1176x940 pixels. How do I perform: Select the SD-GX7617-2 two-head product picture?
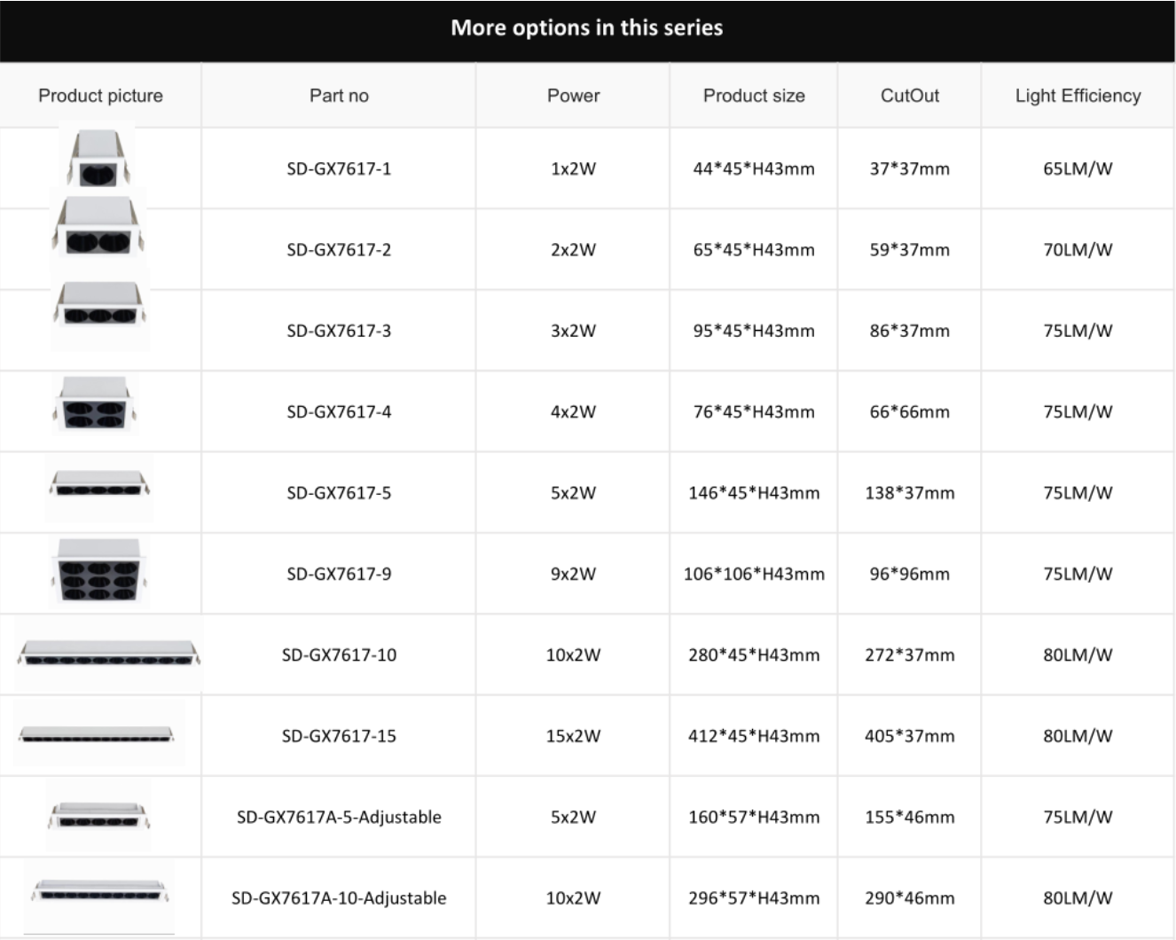coord(98,227)
